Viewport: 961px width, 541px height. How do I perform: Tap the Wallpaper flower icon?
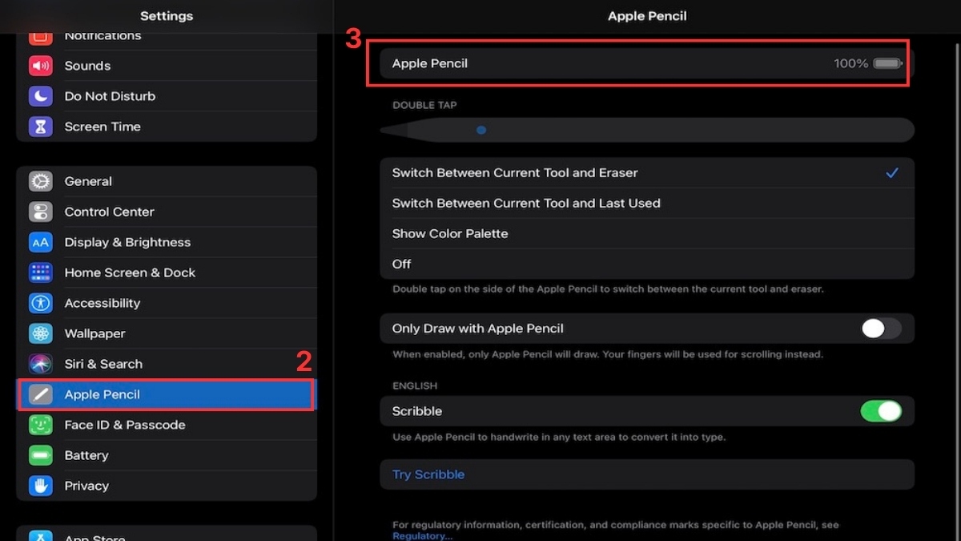click(x=41, y=333)
